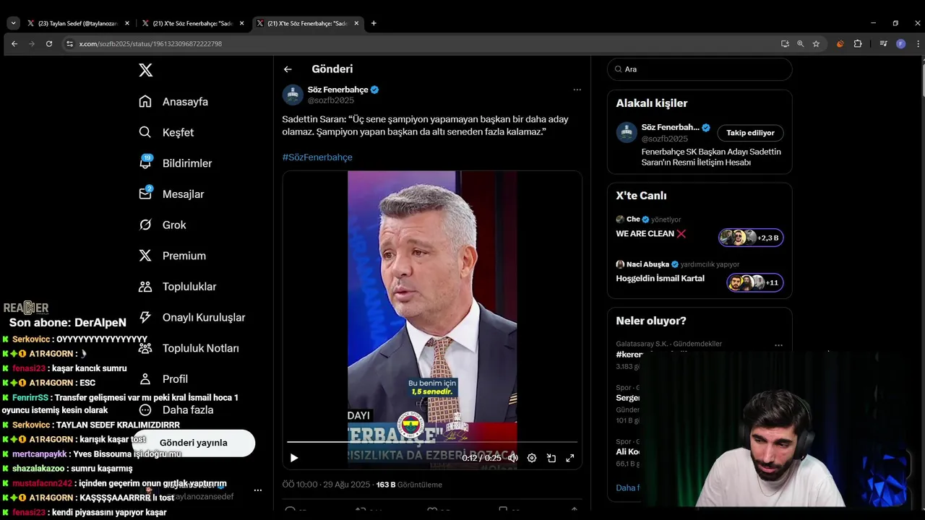Open Söz Fenerbahçe profile avatar
Image resolution: width=925 pixels, height=520 pixels.
pyautogui.click(x=293, y=95)
